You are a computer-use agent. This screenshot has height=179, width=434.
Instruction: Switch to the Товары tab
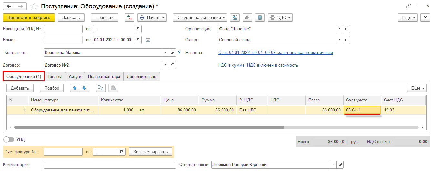[55, 77]
